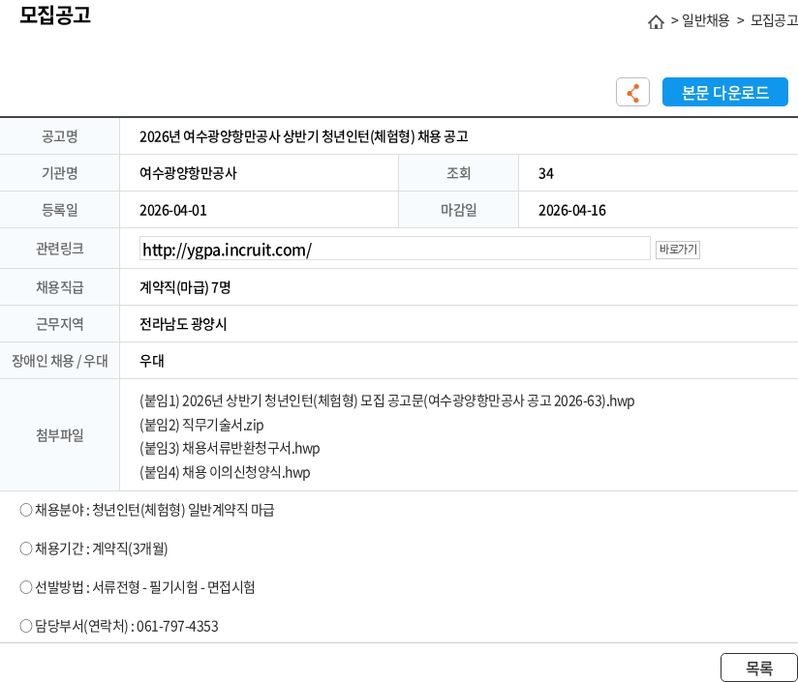
Task: Click the 마감일 label cell
Action: (458, 210)
